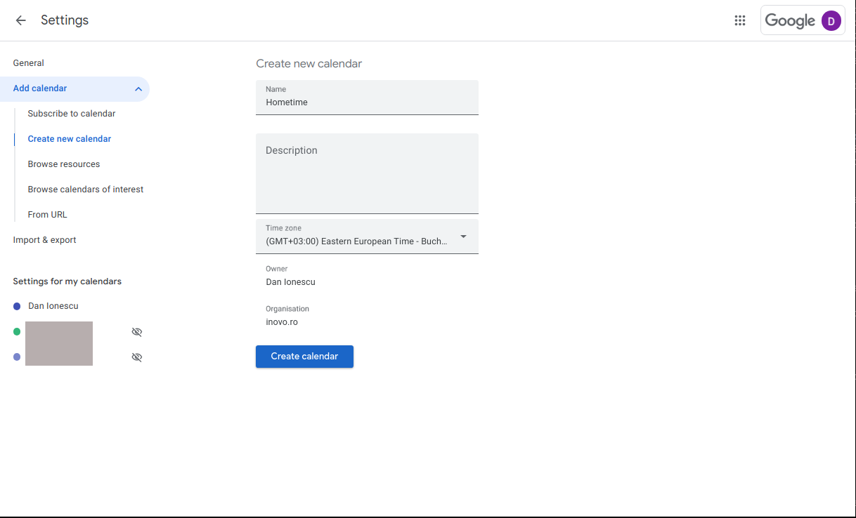Open the Subscribe to calendar page
Screen dimensions: 856x518
72,113
